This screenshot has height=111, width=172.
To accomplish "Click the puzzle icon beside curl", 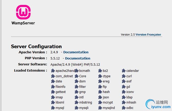I will tap(124, 76).
